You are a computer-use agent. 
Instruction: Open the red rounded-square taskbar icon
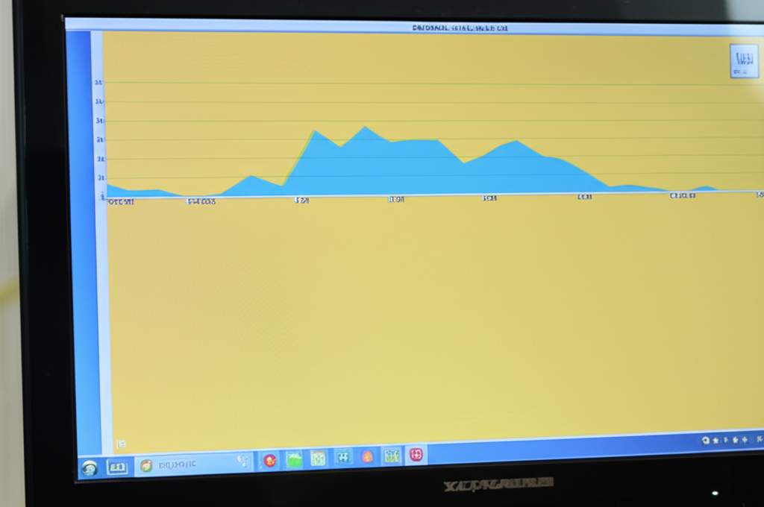[416, 454]
